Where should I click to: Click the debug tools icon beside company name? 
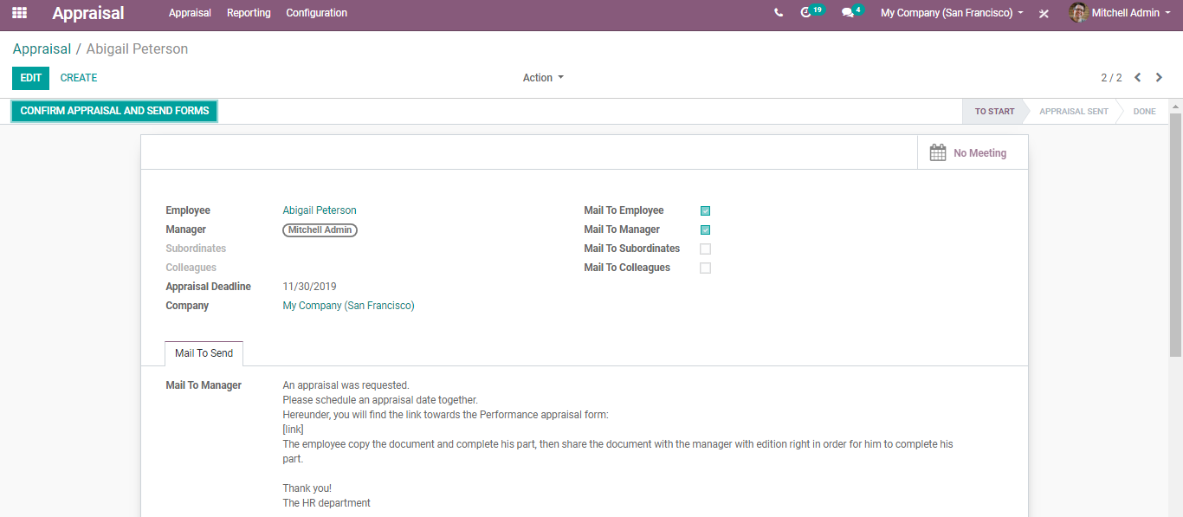tap(1044, 13)
